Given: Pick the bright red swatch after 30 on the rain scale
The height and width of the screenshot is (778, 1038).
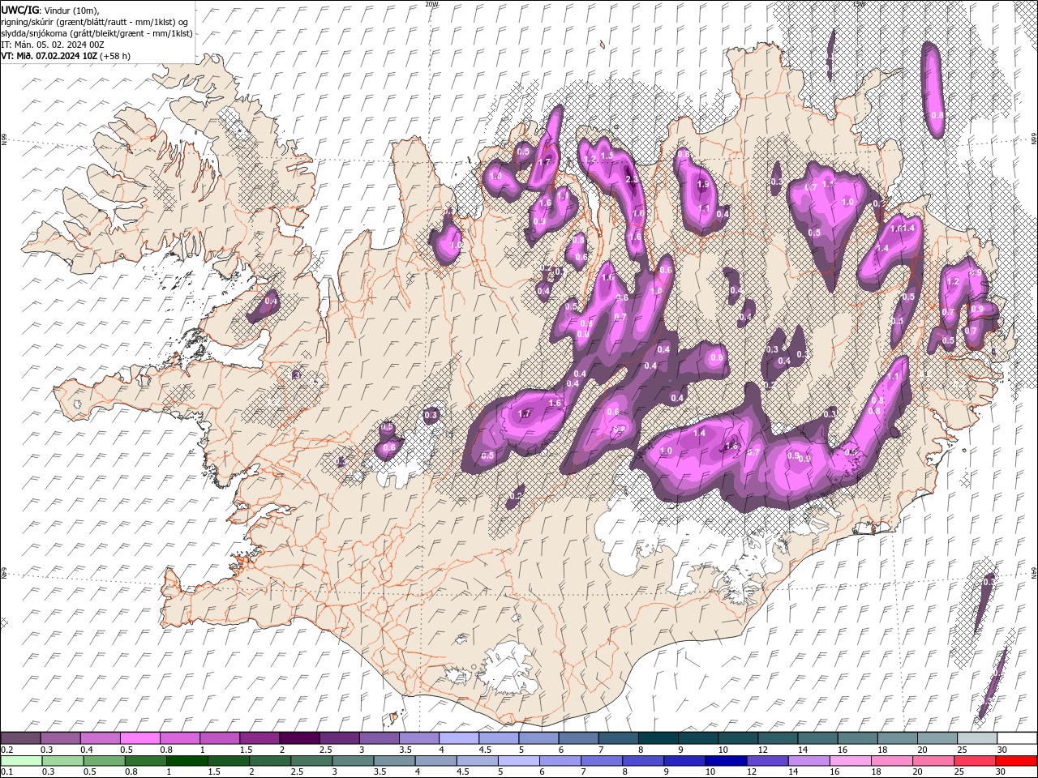Looking at the screenshot, I should click(x=1016, y=761).
